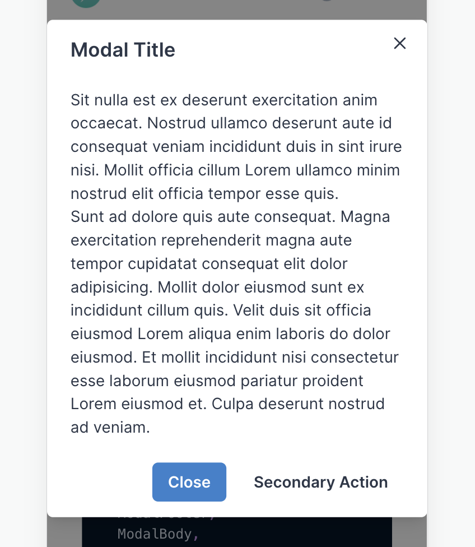Click the Modal Title heading text

pos(123,50)
